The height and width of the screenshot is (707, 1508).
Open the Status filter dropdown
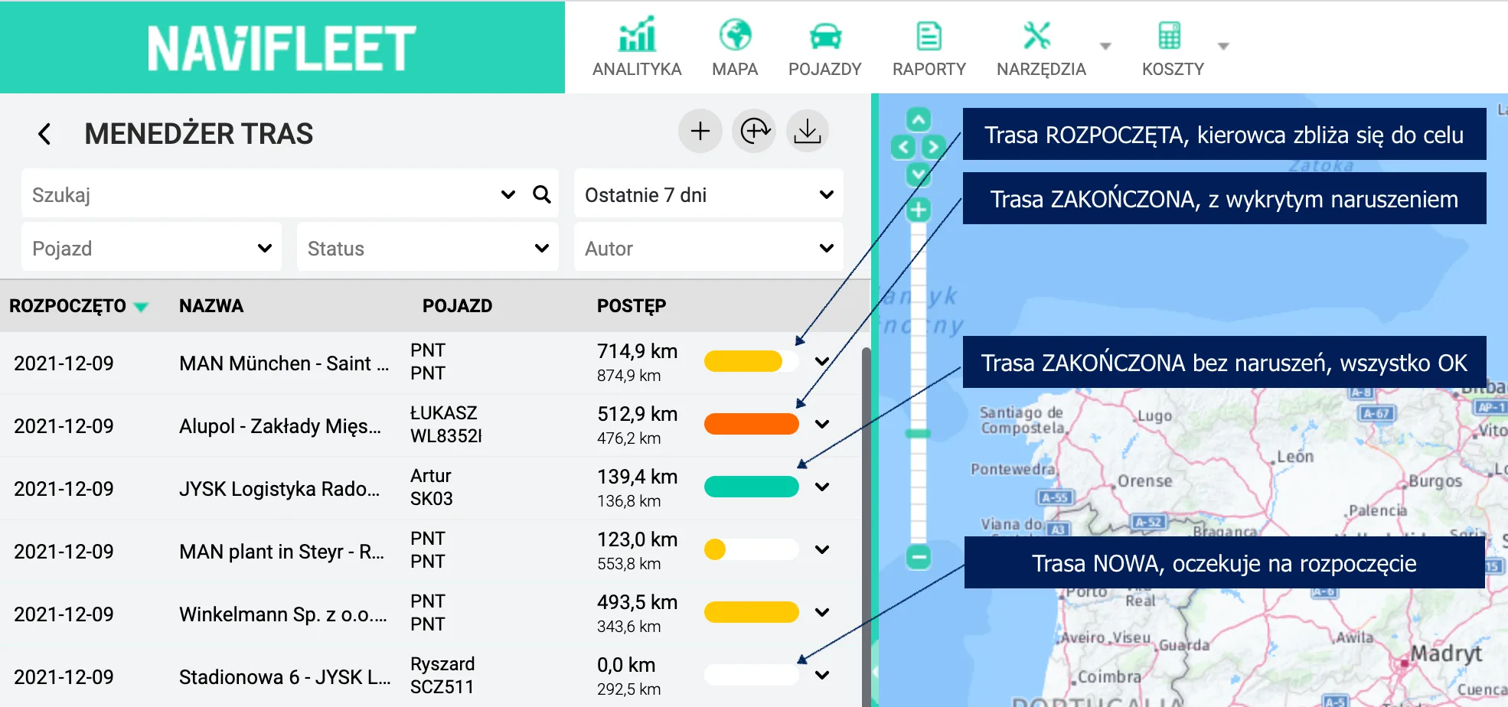coord(428,247)
